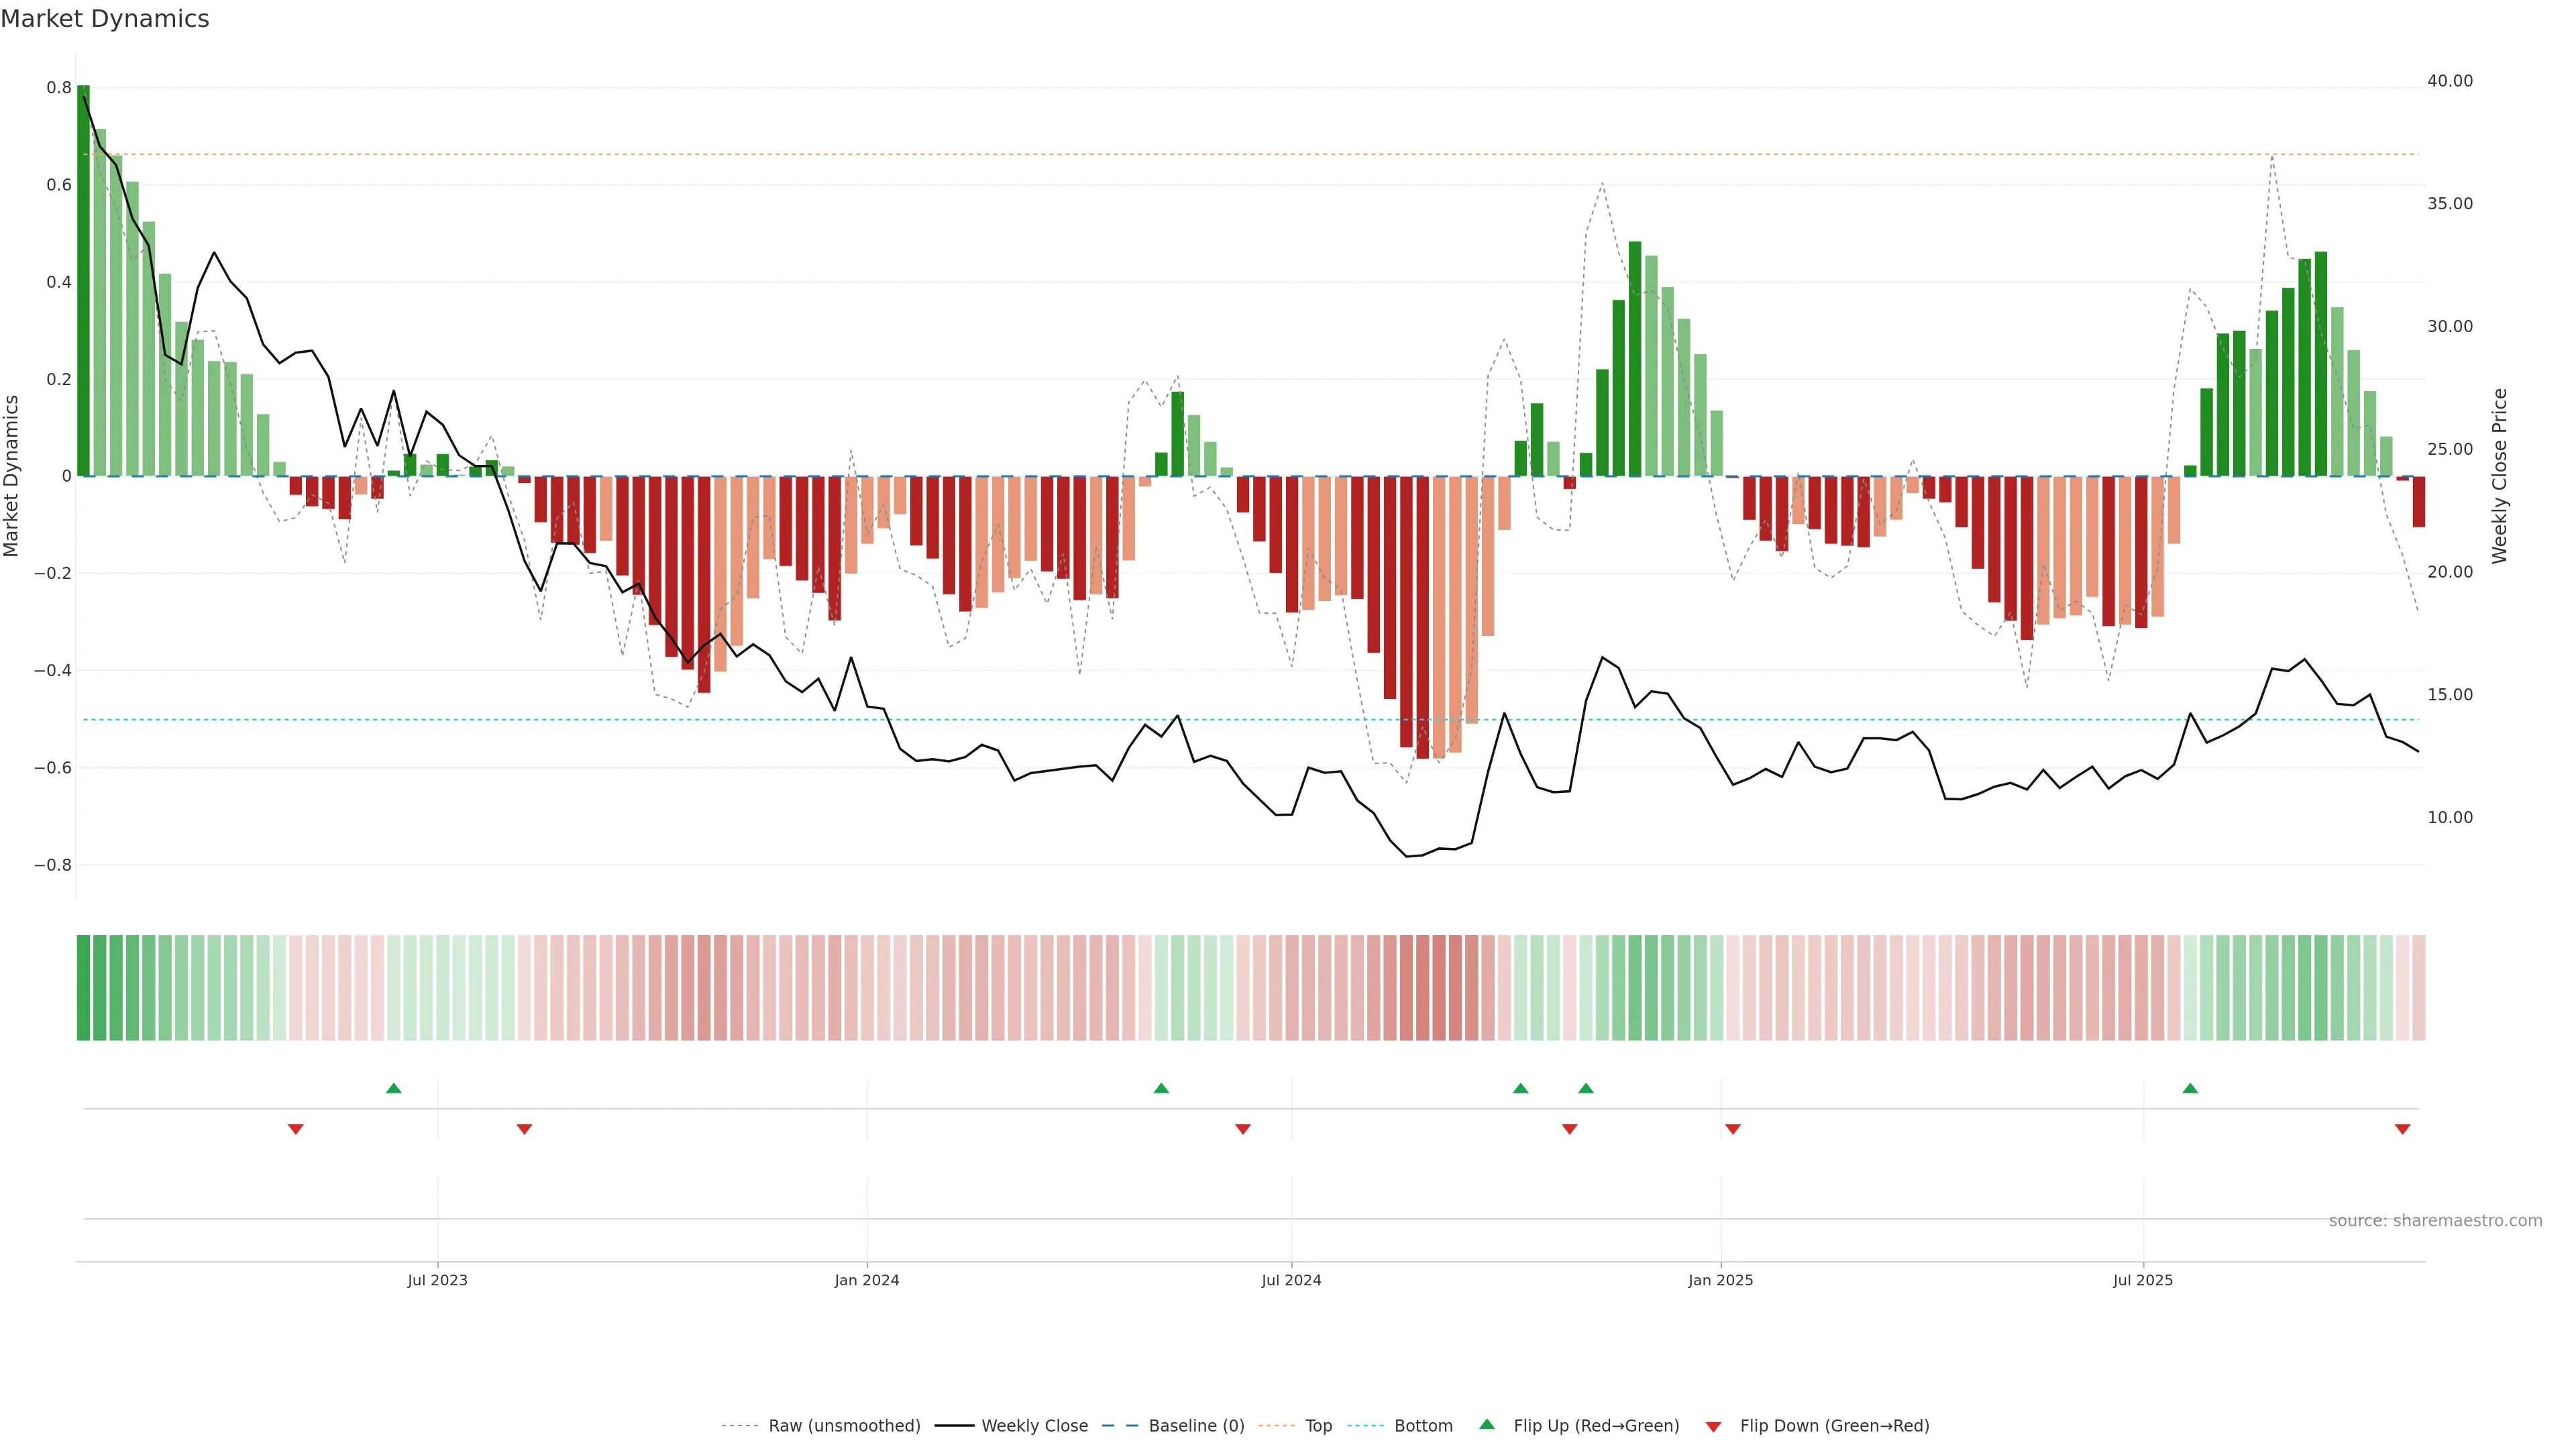
Task: Click the Weekly Close Price axis title
Action: coord(2499,476)
